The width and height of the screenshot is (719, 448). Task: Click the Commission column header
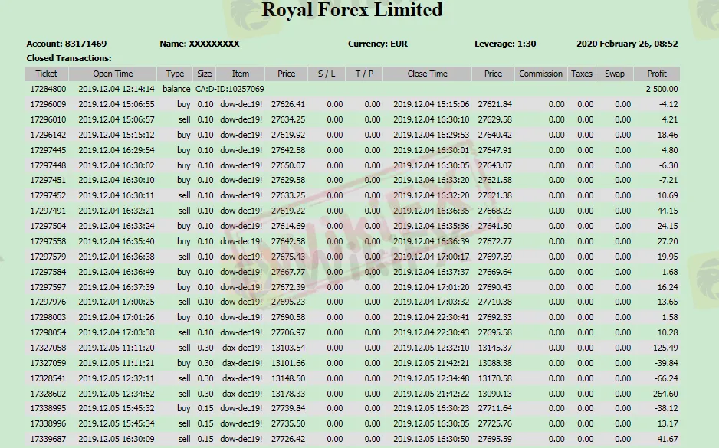click(x=540, y=74)
